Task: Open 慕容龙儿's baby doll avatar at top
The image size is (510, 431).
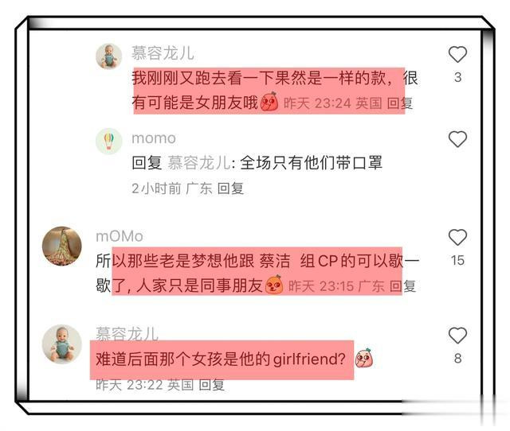Action: pos(108,56)
